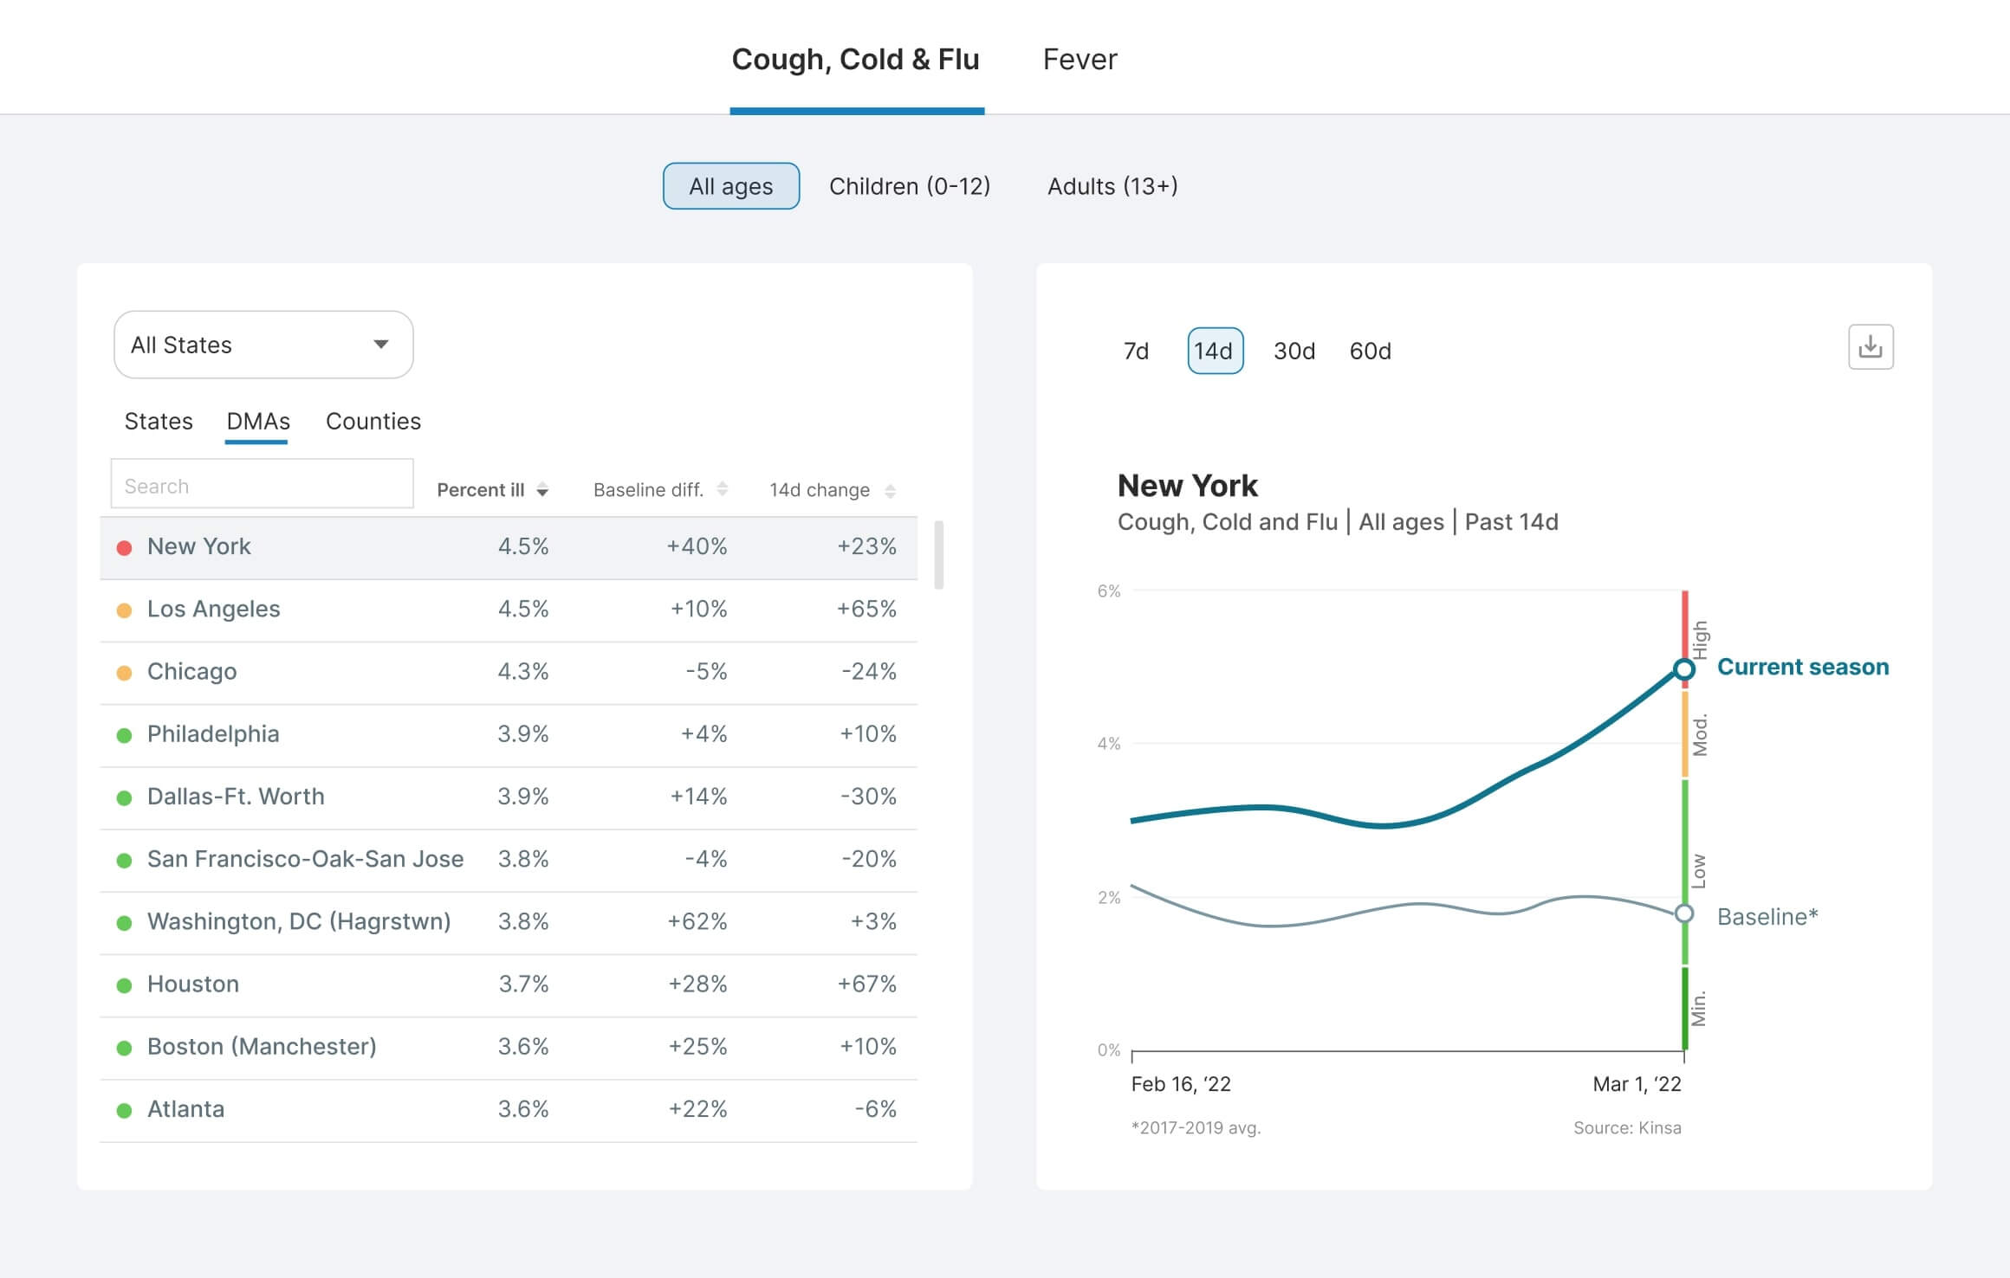
Task: Switch to the Fever tab
Action: [1080, 59]
